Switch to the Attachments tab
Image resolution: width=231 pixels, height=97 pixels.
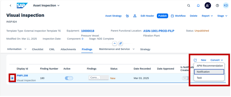[x=68, y=49]
